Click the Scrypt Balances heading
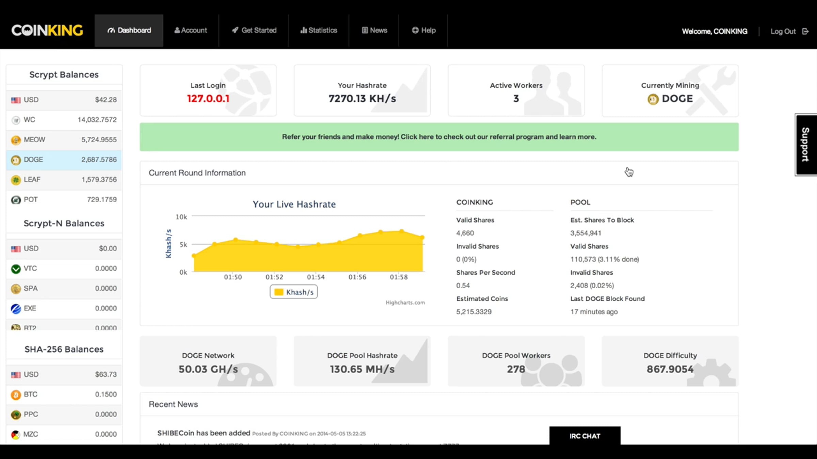 pos(64,75)
